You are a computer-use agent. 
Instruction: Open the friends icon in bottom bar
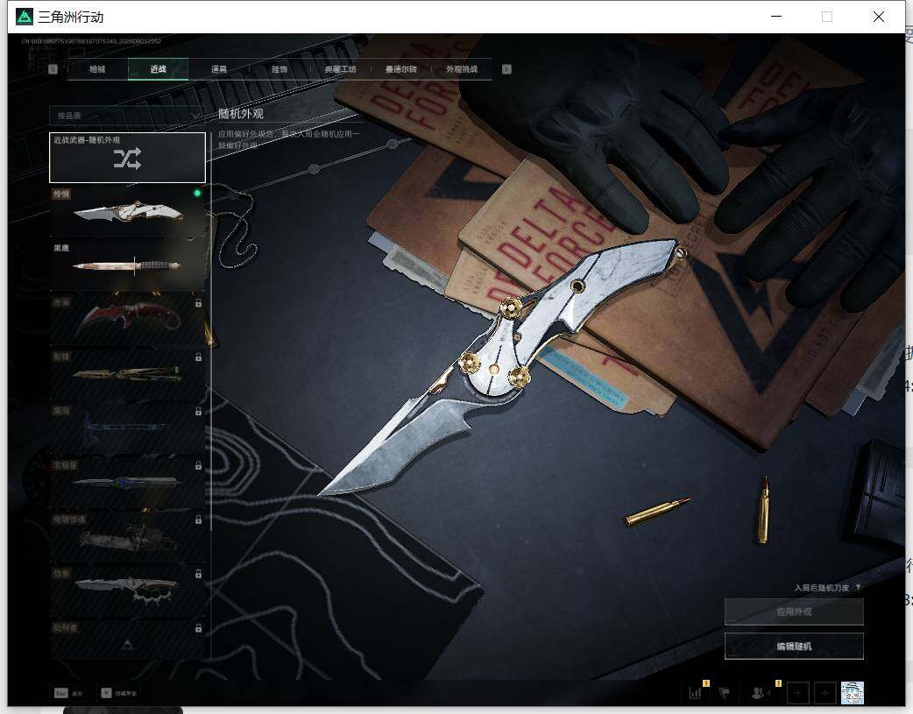[758, 693]
